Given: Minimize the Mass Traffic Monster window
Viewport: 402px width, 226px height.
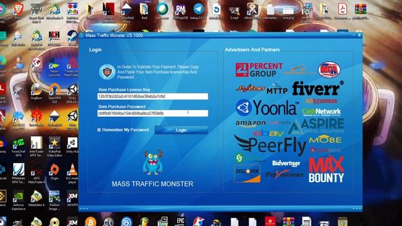Looking at the screenshot, I should tap(354, 35).
